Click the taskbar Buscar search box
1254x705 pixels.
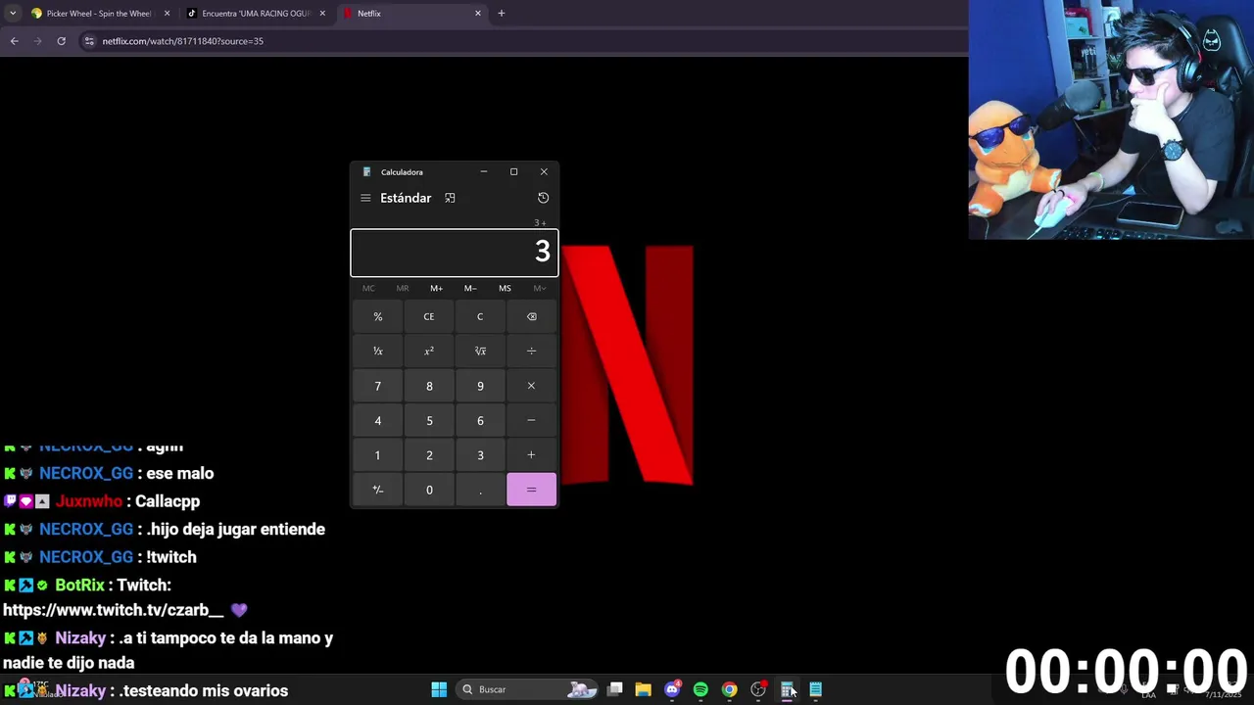coord(527,689)
